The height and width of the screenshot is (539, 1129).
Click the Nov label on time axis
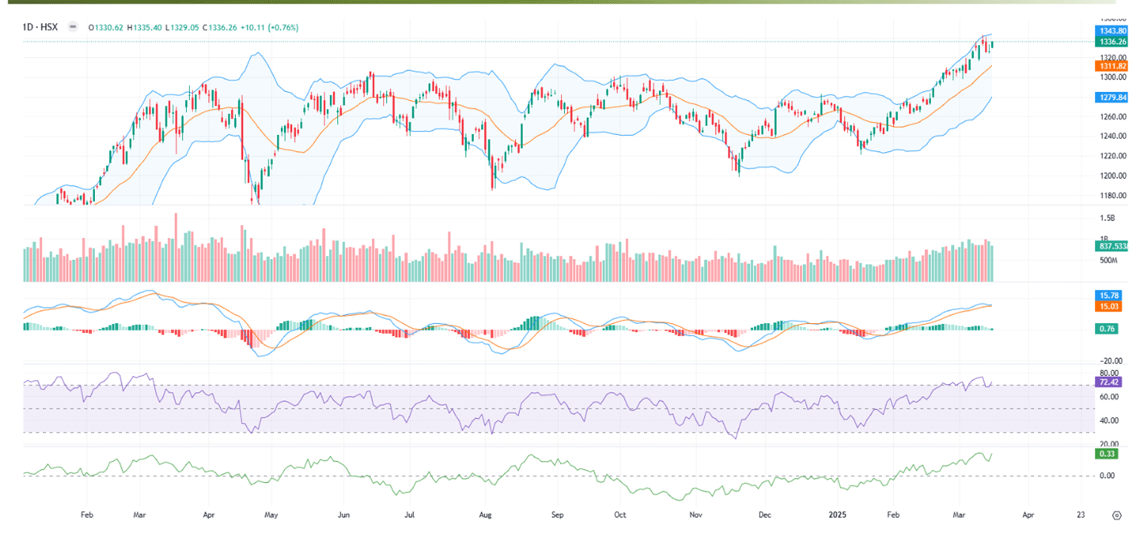(x=695, y=514)
